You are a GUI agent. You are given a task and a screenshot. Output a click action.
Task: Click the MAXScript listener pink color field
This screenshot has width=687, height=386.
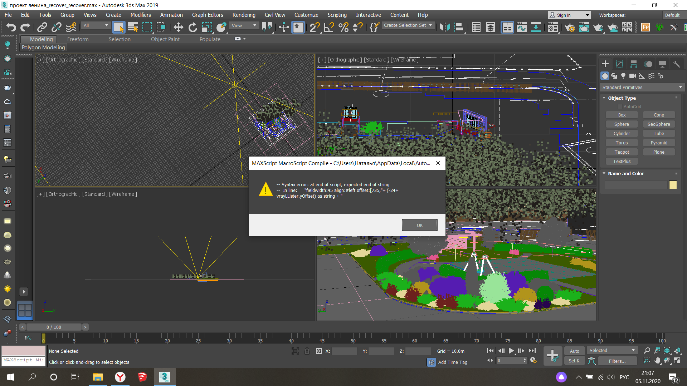[23, 351]
